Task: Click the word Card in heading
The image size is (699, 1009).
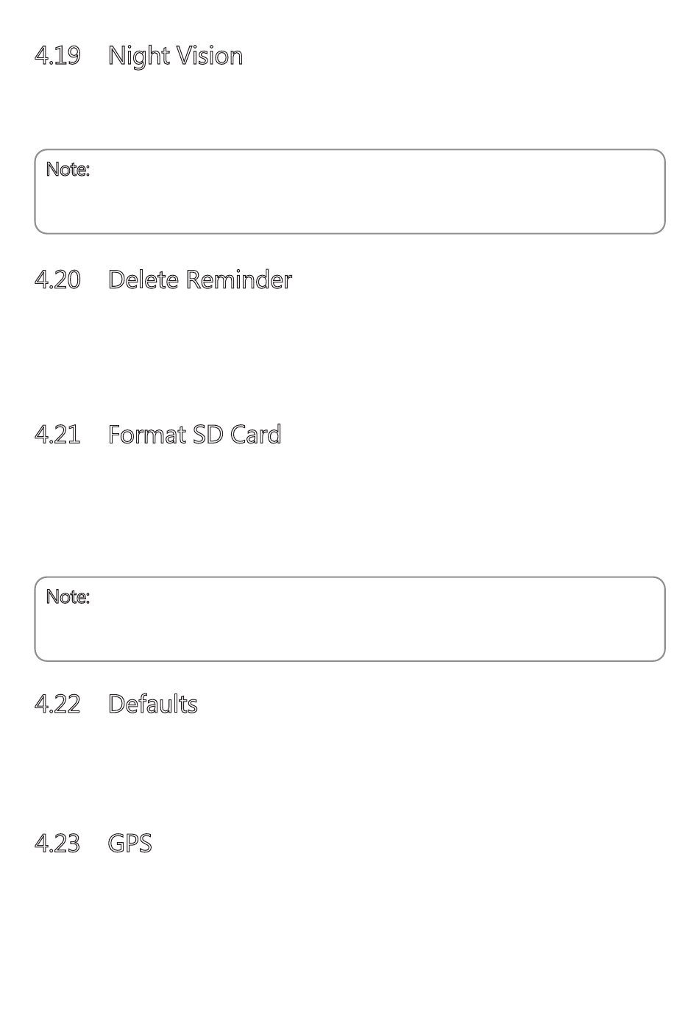Action: (255, 434)
